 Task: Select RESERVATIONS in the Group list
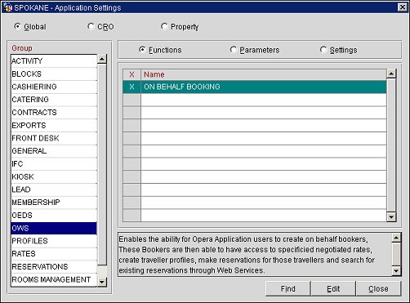[54, 266]
